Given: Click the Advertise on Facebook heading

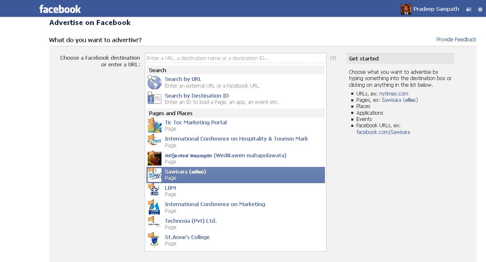Looking at the screenshot, I should [90, 23].
